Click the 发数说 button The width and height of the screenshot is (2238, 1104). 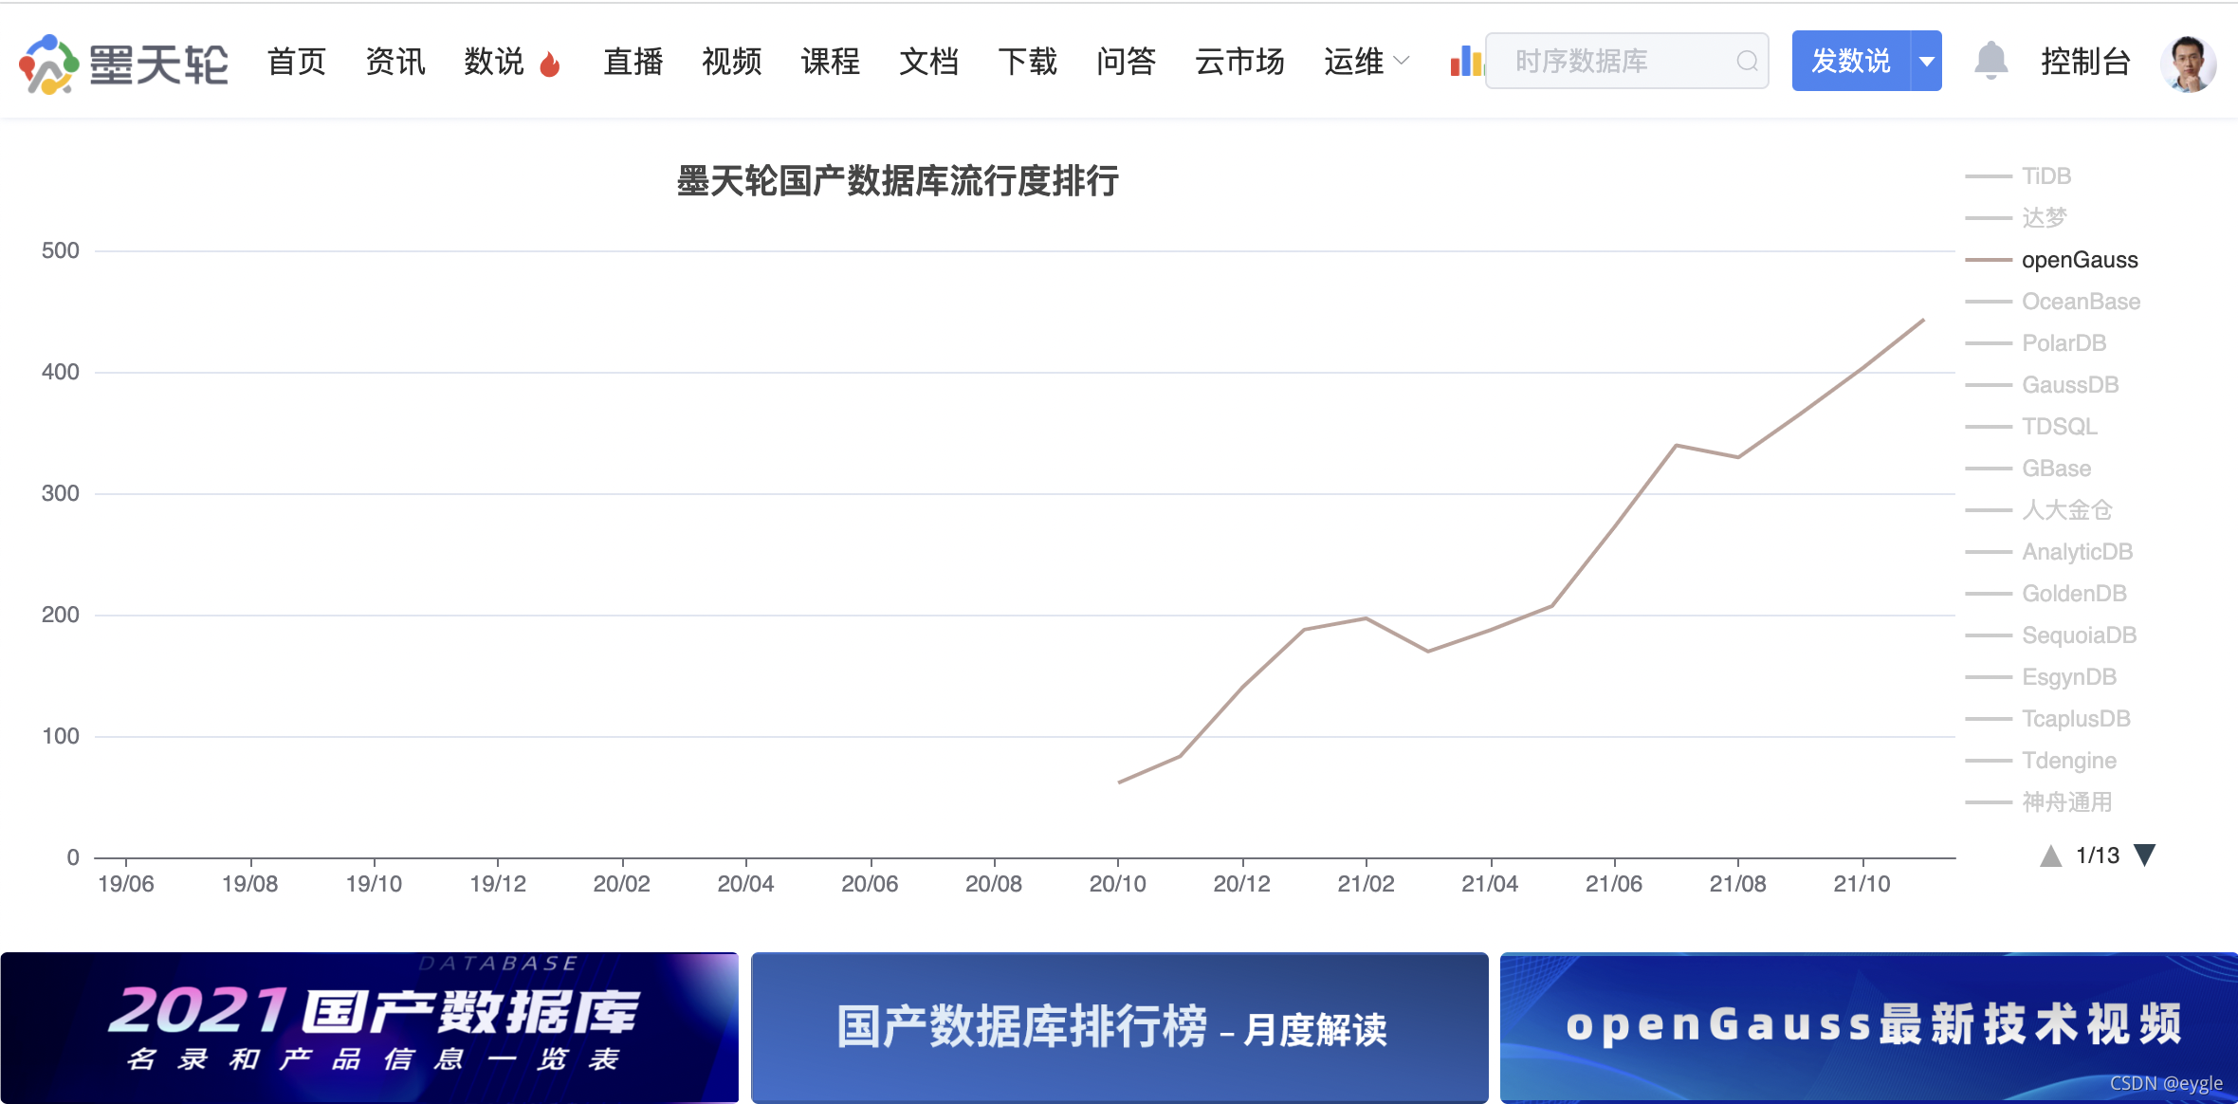tap(1851, 62)
